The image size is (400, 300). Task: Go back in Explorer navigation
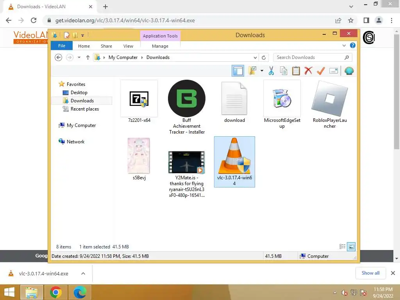[x=59, y=57]
